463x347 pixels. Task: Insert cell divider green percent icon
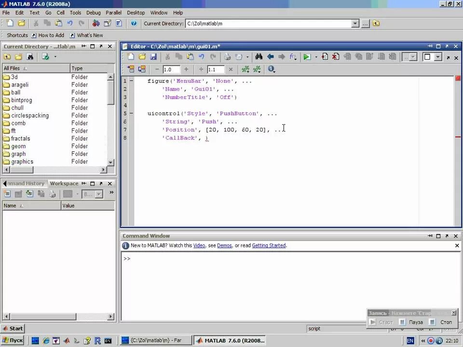point(245,69)
